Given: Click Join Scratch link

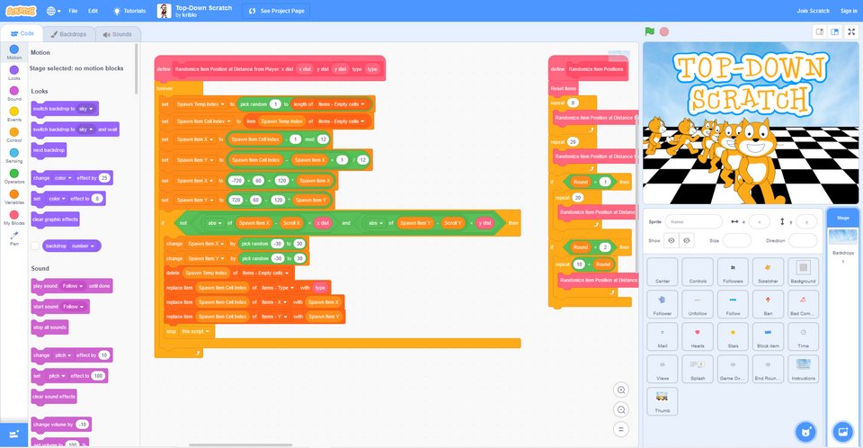Looking at the screenshot, I should pyautogui.click(x=813, y=11).
